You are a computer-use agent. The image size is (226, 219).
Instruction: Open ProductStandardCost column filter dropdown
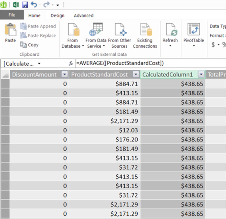click(x=136, y=75)
